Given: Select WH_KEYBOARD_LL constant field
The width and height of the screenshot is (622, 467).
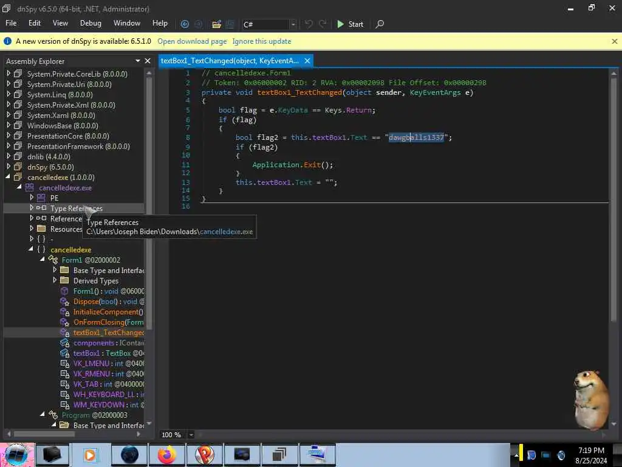Looking at the screenshot, I should pyautogui.click(x=108, y=395).
